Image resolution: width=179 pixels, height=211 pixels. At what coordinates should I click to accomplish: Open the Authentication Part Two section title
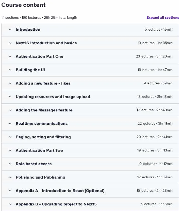click(39, 150)
